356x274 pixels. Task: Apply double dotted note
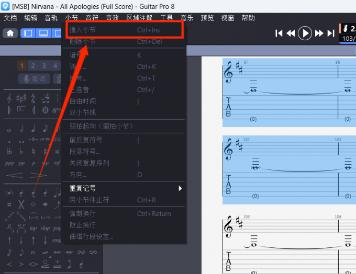tap(21, 142)
